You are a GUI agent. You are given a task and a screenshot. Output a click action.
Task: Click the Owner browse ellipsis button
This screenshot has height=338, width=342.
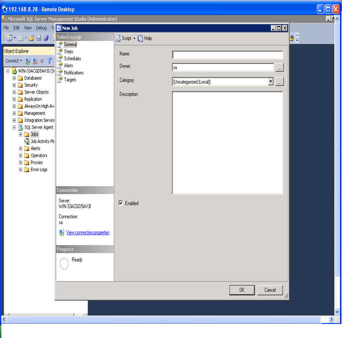[x=279, y=68]
